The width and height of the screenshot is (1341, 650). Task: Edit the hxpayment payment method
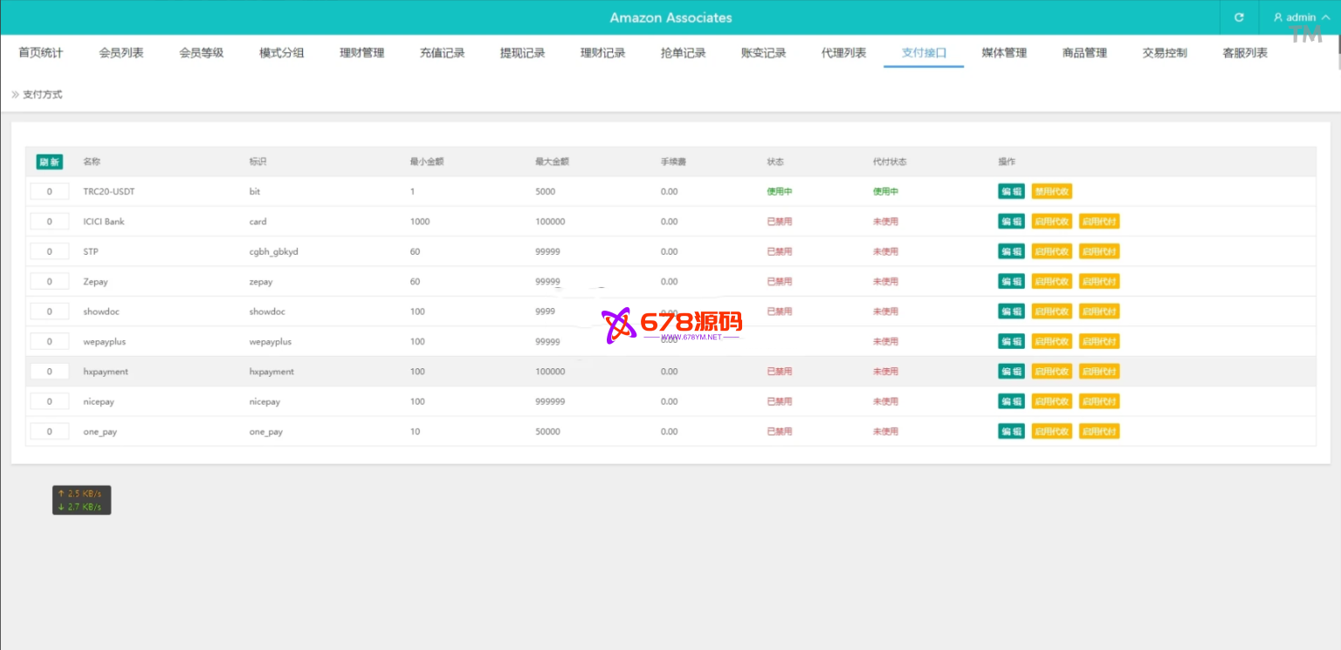[1011, 372]
